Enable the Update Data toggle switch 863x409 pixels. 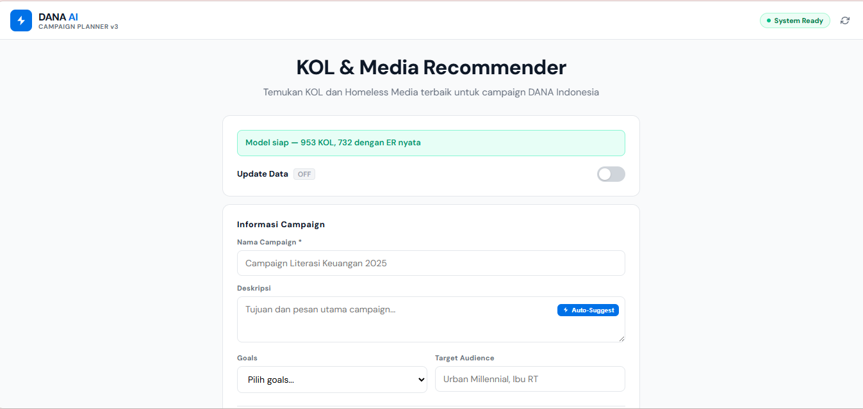611,174
